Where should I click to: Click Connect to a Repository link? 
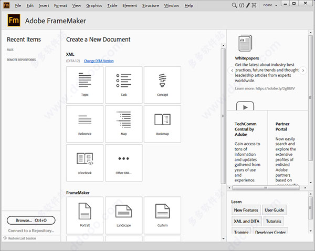[31, 230]
